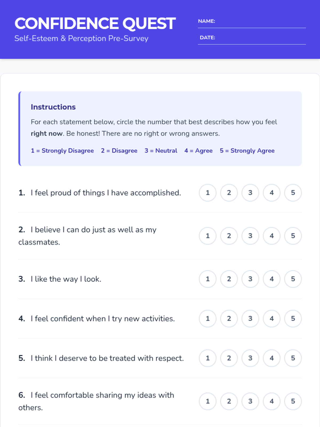Pick rating 4 for confident trying new activities

tap(271, 319)
